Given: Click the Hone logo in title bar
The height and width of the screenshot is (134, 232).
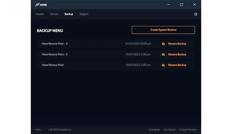Looking at the screenshot, I should (x=41, y=5).
